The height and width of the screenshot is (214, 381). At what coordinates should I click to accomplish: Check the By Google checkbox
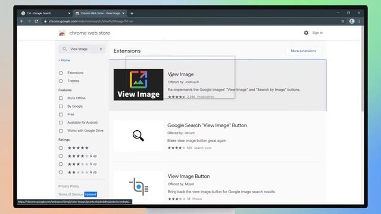coord(61,106)
